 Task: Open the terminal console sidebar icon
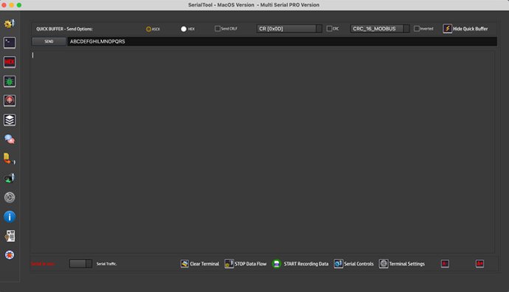pos(10,43)
